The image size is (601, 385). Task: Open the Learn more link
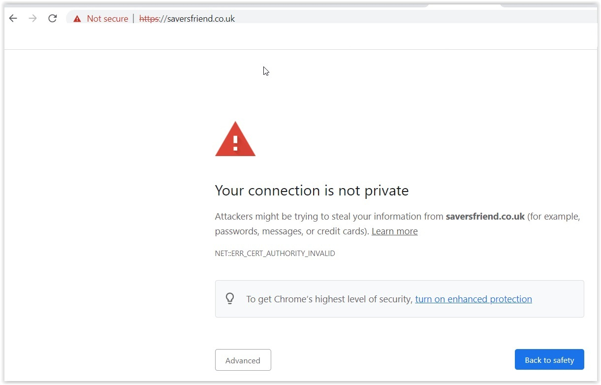395,231
